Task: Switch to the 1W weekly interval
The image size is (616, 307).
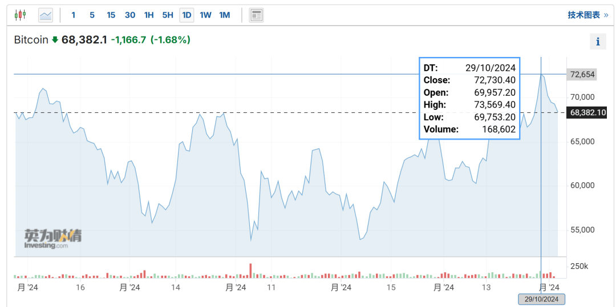Action: 205,15
